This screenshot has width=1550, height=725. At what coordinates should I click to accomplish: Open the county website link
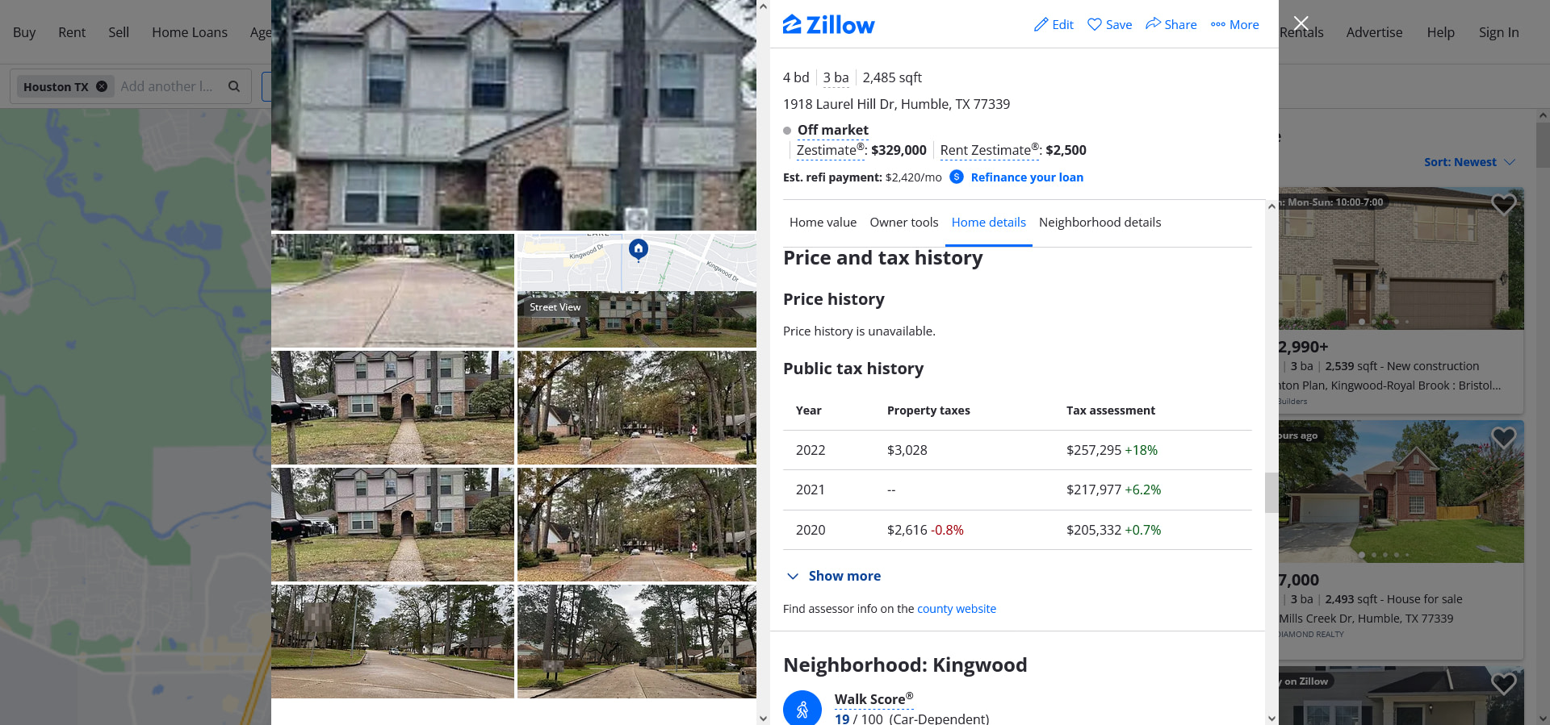(x=957, y=609)
